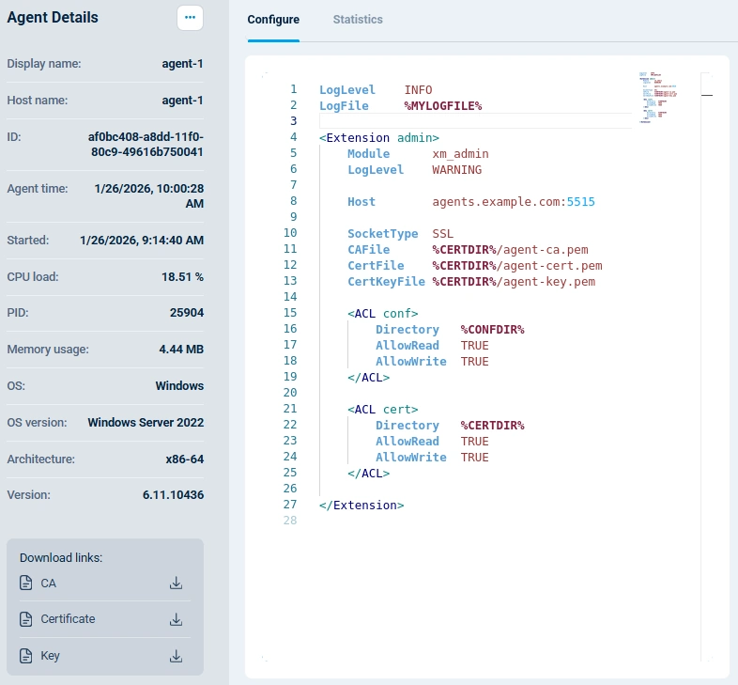Image resolution: width=738 pixels, height=685 pixels.
Task: Download the CA file
Action: (x=176, y=584)
